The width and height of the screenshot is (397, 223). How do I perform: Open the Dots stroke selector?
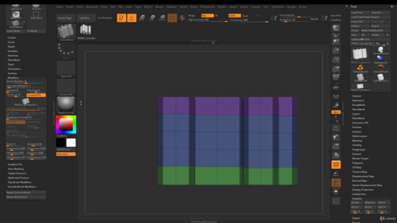tap(66, 51)
